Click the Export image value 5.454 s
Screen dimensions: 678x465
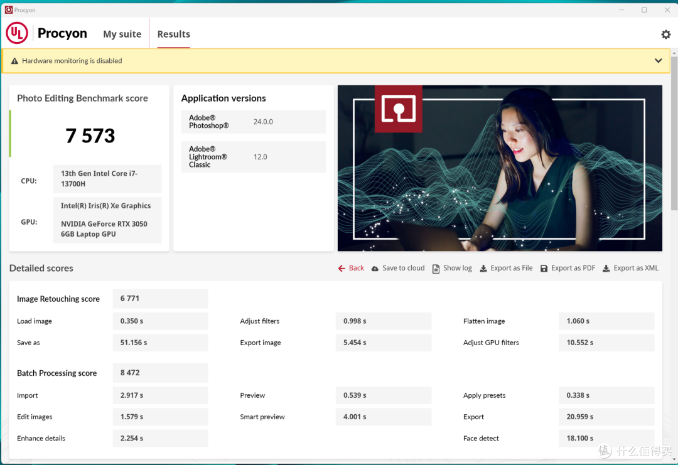(384, 343)
